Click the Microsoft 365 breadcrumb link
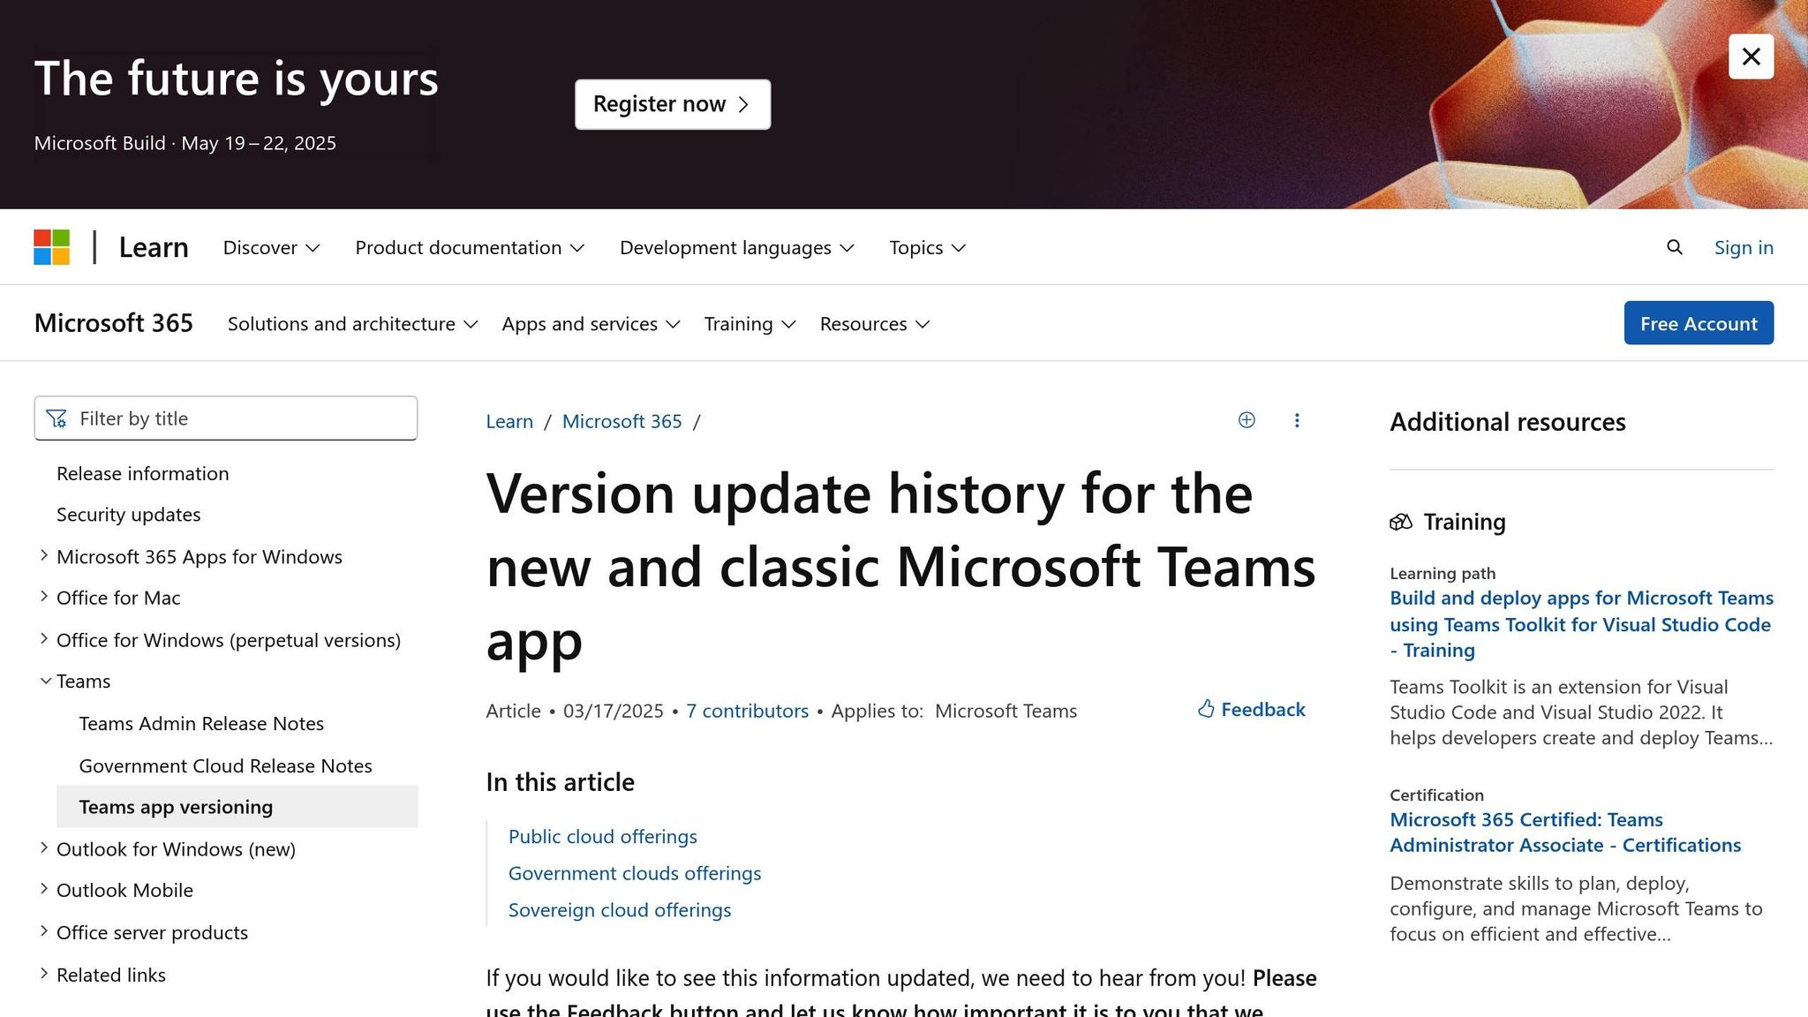This screenshot has width=1808, height=1017. (x=621, y=421)
